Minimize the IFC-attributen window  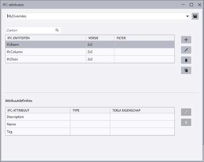[183, 4]
